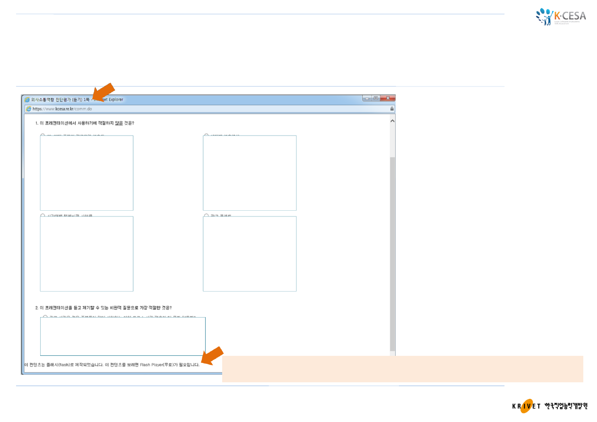Click the orange arrow pointing at the window title

tap(104, 91)
